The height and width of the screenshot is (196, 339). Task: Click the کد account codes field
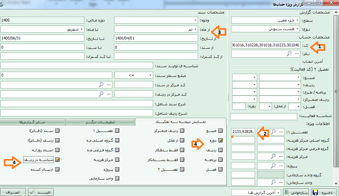point(265,45)
